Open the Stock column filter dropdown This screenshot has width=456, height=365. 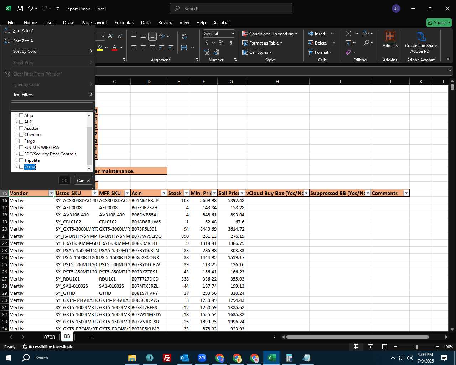(x=186, y=193)
